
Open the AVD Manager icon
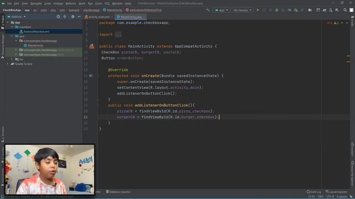point(331,10)
